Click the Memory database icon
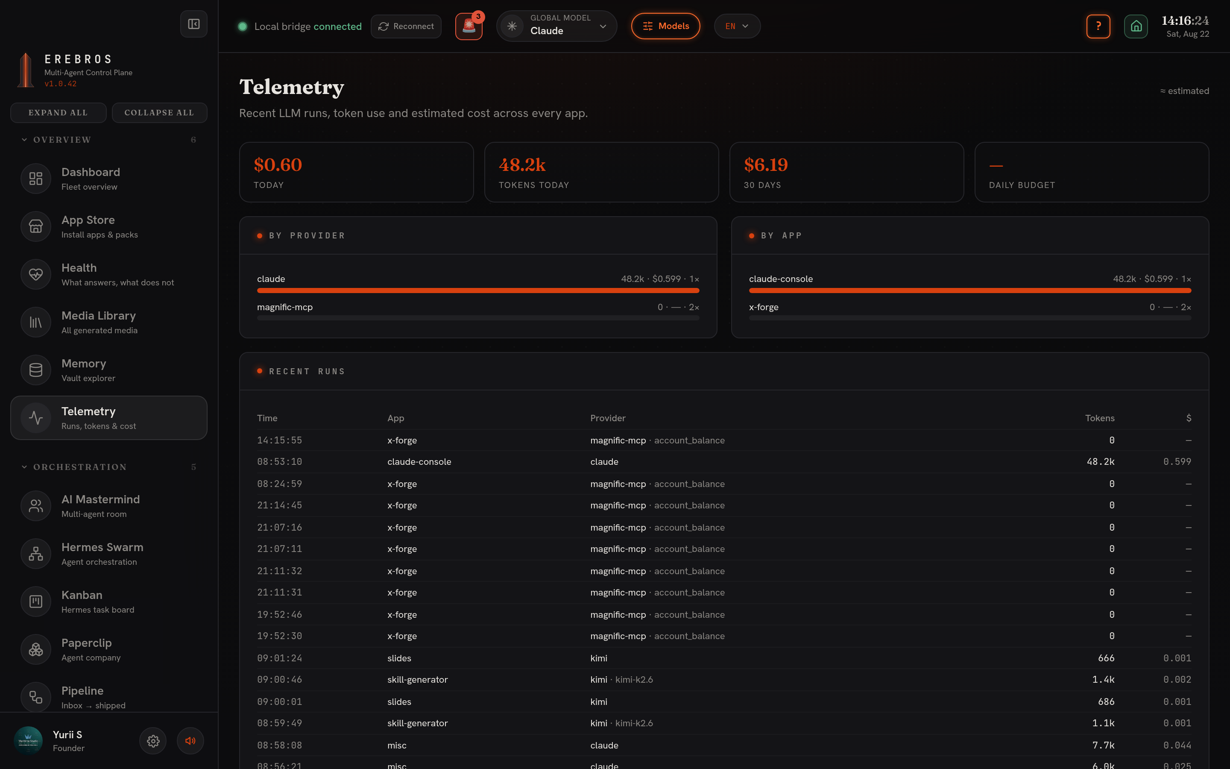This screenshot has height=769, width=1230. click(x=35, y=370)
